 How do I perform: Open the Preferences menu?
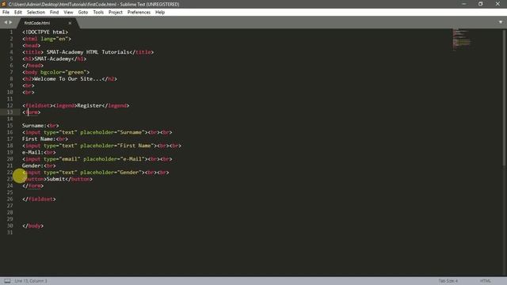(139, 13)
